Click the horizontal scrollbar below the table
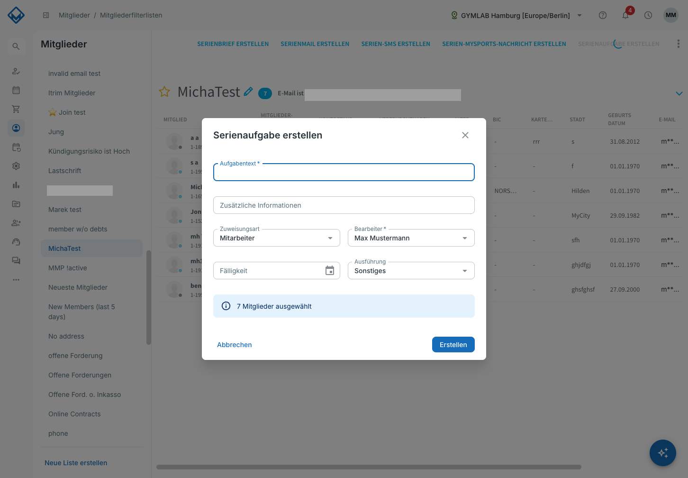 click(x=369, y=467)
